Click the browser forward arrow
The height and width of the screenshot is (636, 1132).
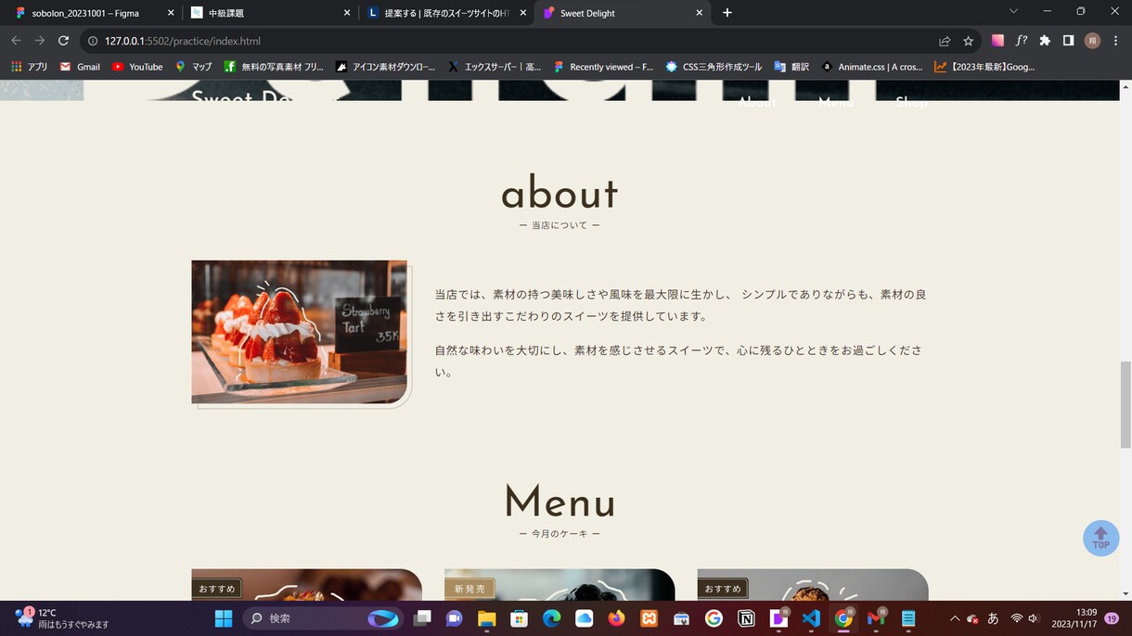(39, 41)
